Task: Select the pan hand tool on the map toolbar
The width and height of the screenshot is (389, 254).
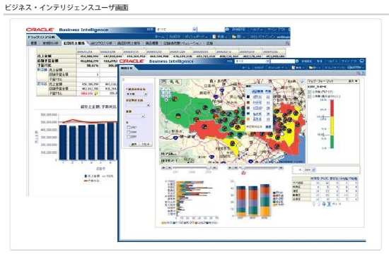Action: [x=164, y=82]
